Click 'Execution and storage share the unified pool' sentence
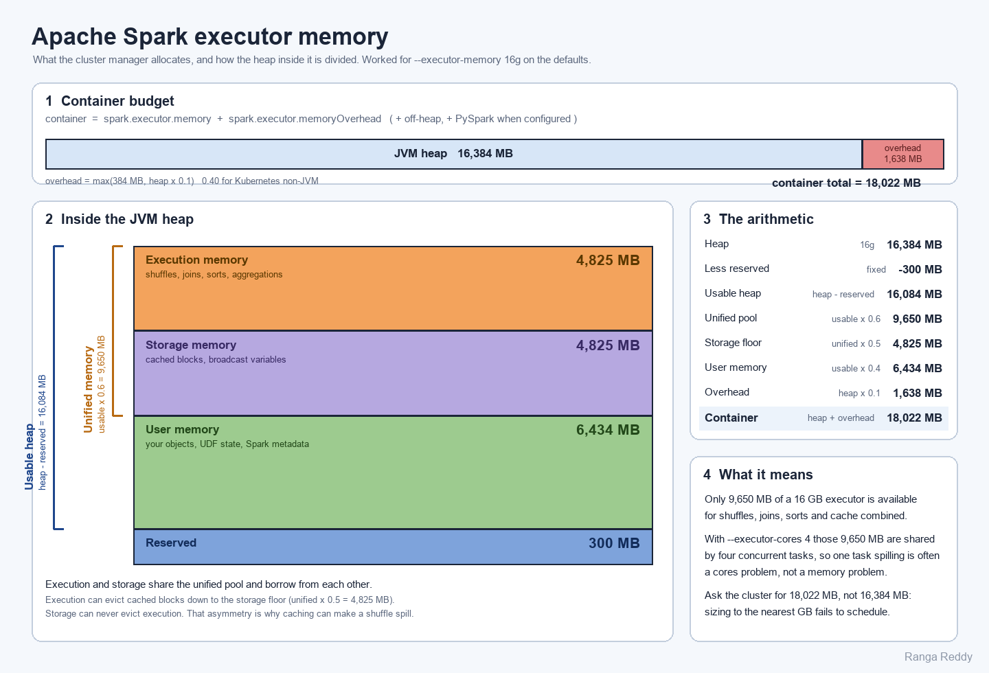The width and height of the screenshot is (989, 673). 209,584
